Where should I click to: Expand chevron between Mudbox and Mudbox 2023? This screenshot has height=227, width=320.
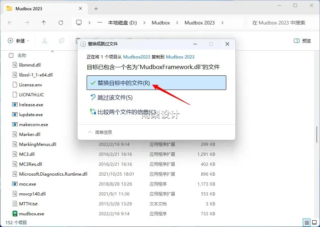coord(177,23)
